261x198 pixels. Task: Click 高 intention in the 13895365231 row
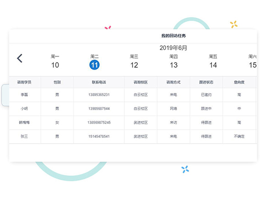pyautogui.click(x=239, y=95)
